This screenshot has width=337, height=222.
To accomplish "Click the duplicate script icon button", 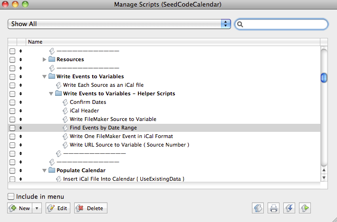I will coord(259,208).
